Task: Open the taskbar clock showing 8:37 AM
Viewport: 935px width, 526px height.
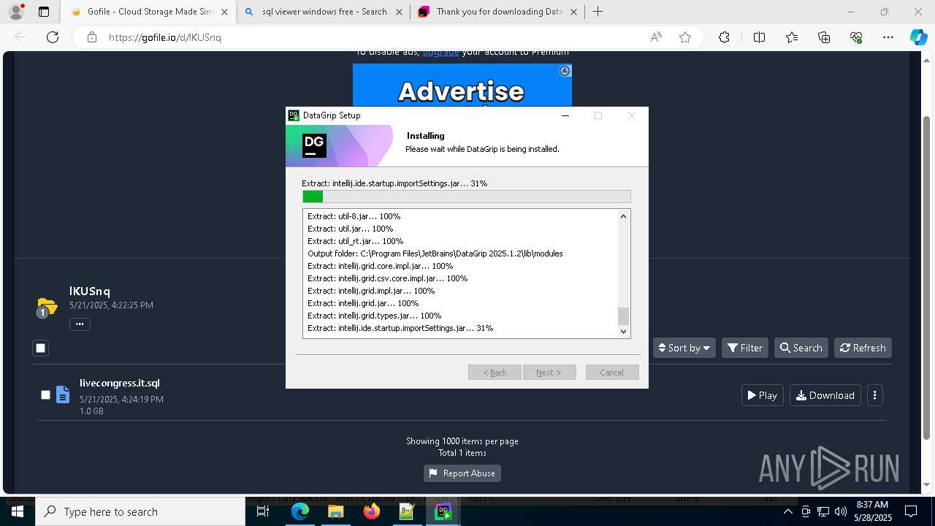Action: [x=873, y=511]
